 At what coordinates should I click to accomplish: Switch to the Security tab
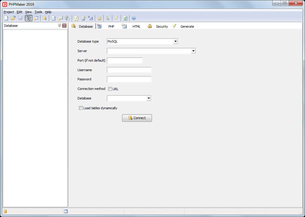coord(159,26)
